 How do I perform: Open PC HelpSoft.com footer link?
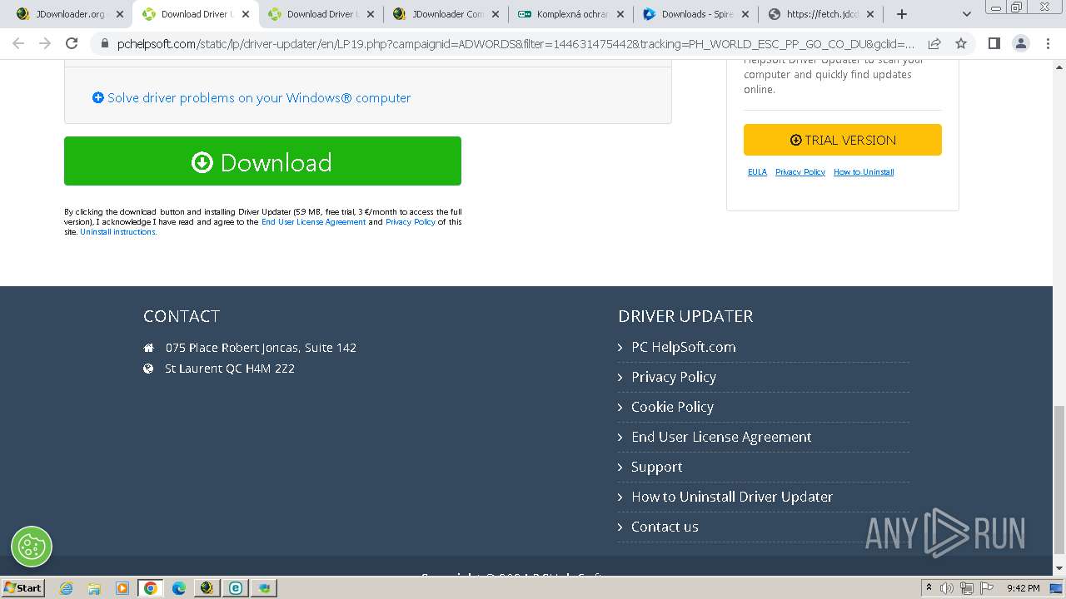(683, 347)
